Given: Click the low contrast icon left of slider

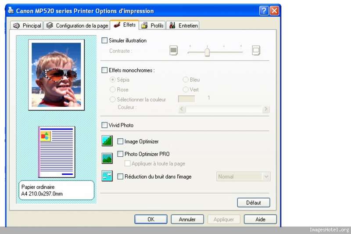Looking at the screenshot, I should (x=173, y=50).
